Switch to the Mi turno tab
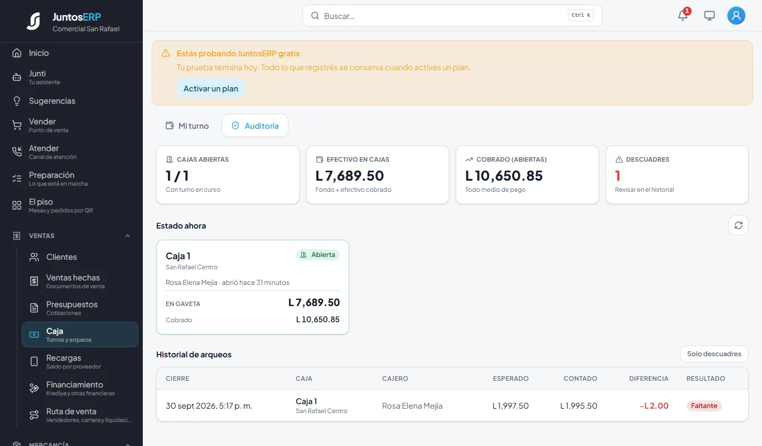762x446 pixels. tap(187, 126)
